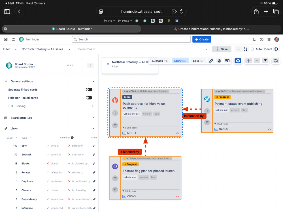Viewport: 283px width, 212px height.
Task: Click the card layout icon in board toolbar
Action: click(227, 61)
